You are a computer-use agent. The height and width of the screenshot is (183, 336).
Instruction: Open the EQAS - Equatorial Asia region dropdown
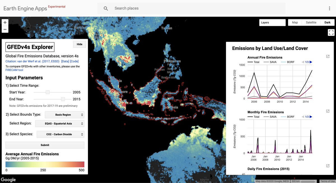coord(60,123)
